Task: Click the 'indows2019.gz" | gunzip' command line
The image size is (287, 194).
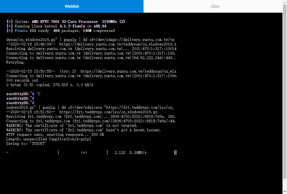Action: coord(90,107)
